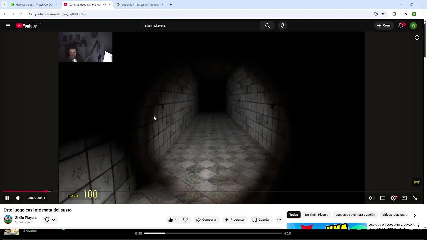Open media control icon in toolbar

406,14
